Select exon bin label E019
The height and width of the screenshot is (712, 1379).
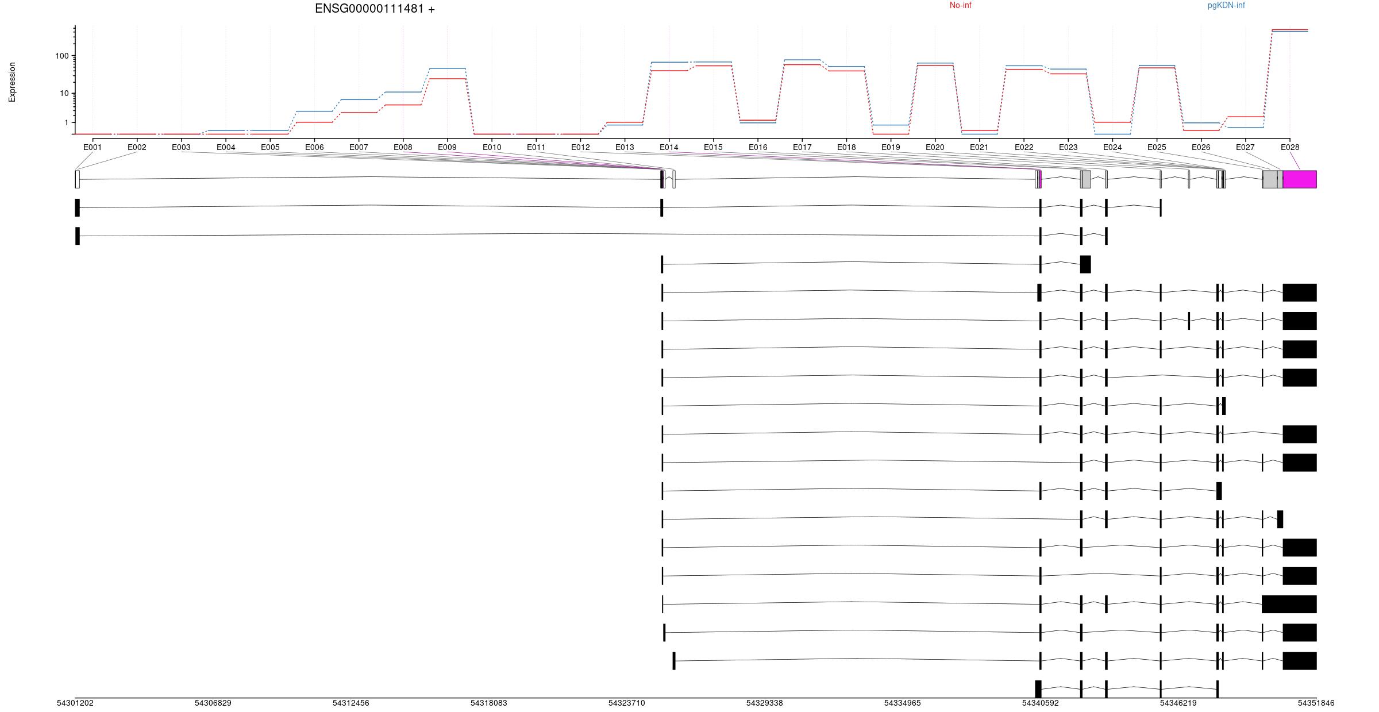(x=891, y=147)
